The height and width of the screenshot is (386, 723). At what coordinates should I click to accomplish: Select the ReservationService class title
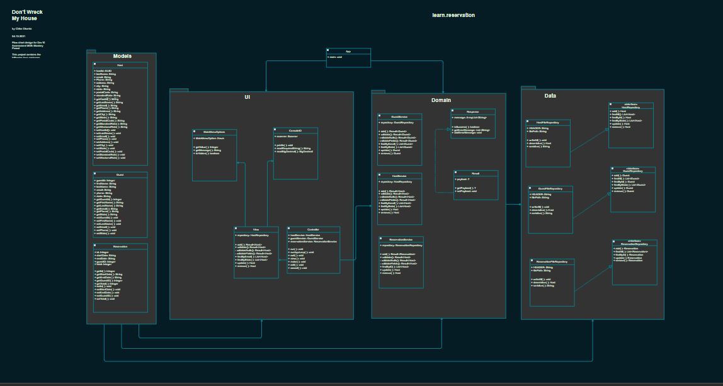click(401, 239)
